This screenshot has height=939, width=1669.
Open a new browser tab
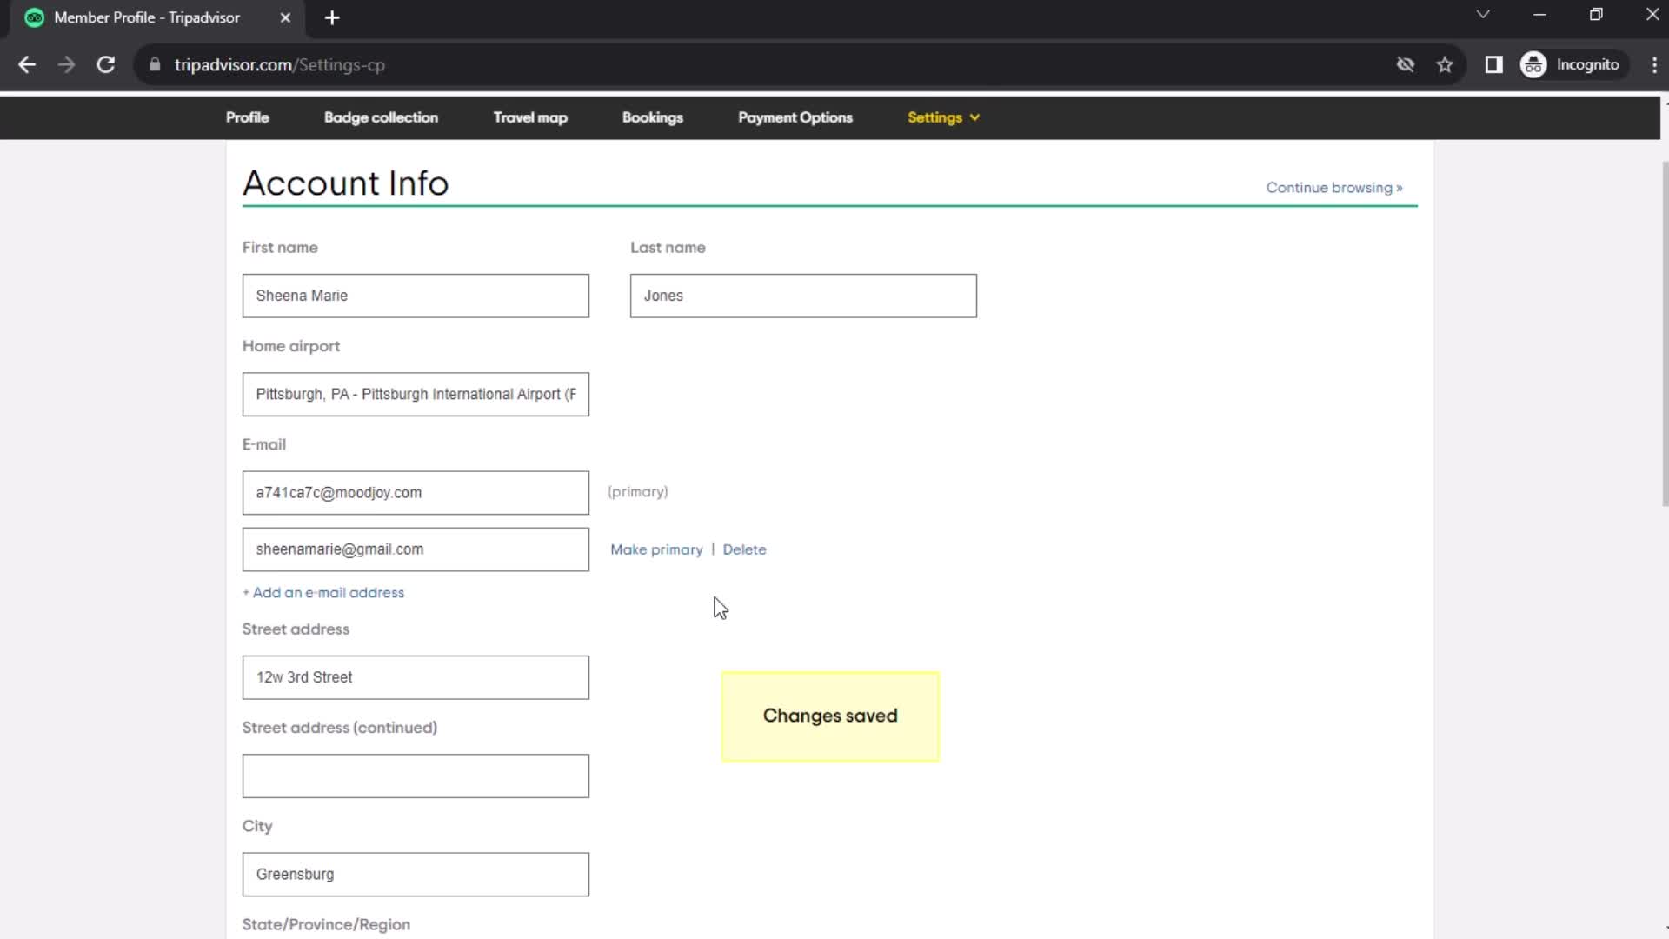331,17
